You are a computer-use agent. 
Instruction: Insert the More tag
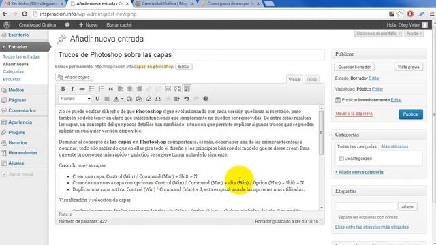pyautogui.click(x=168, y=89)
